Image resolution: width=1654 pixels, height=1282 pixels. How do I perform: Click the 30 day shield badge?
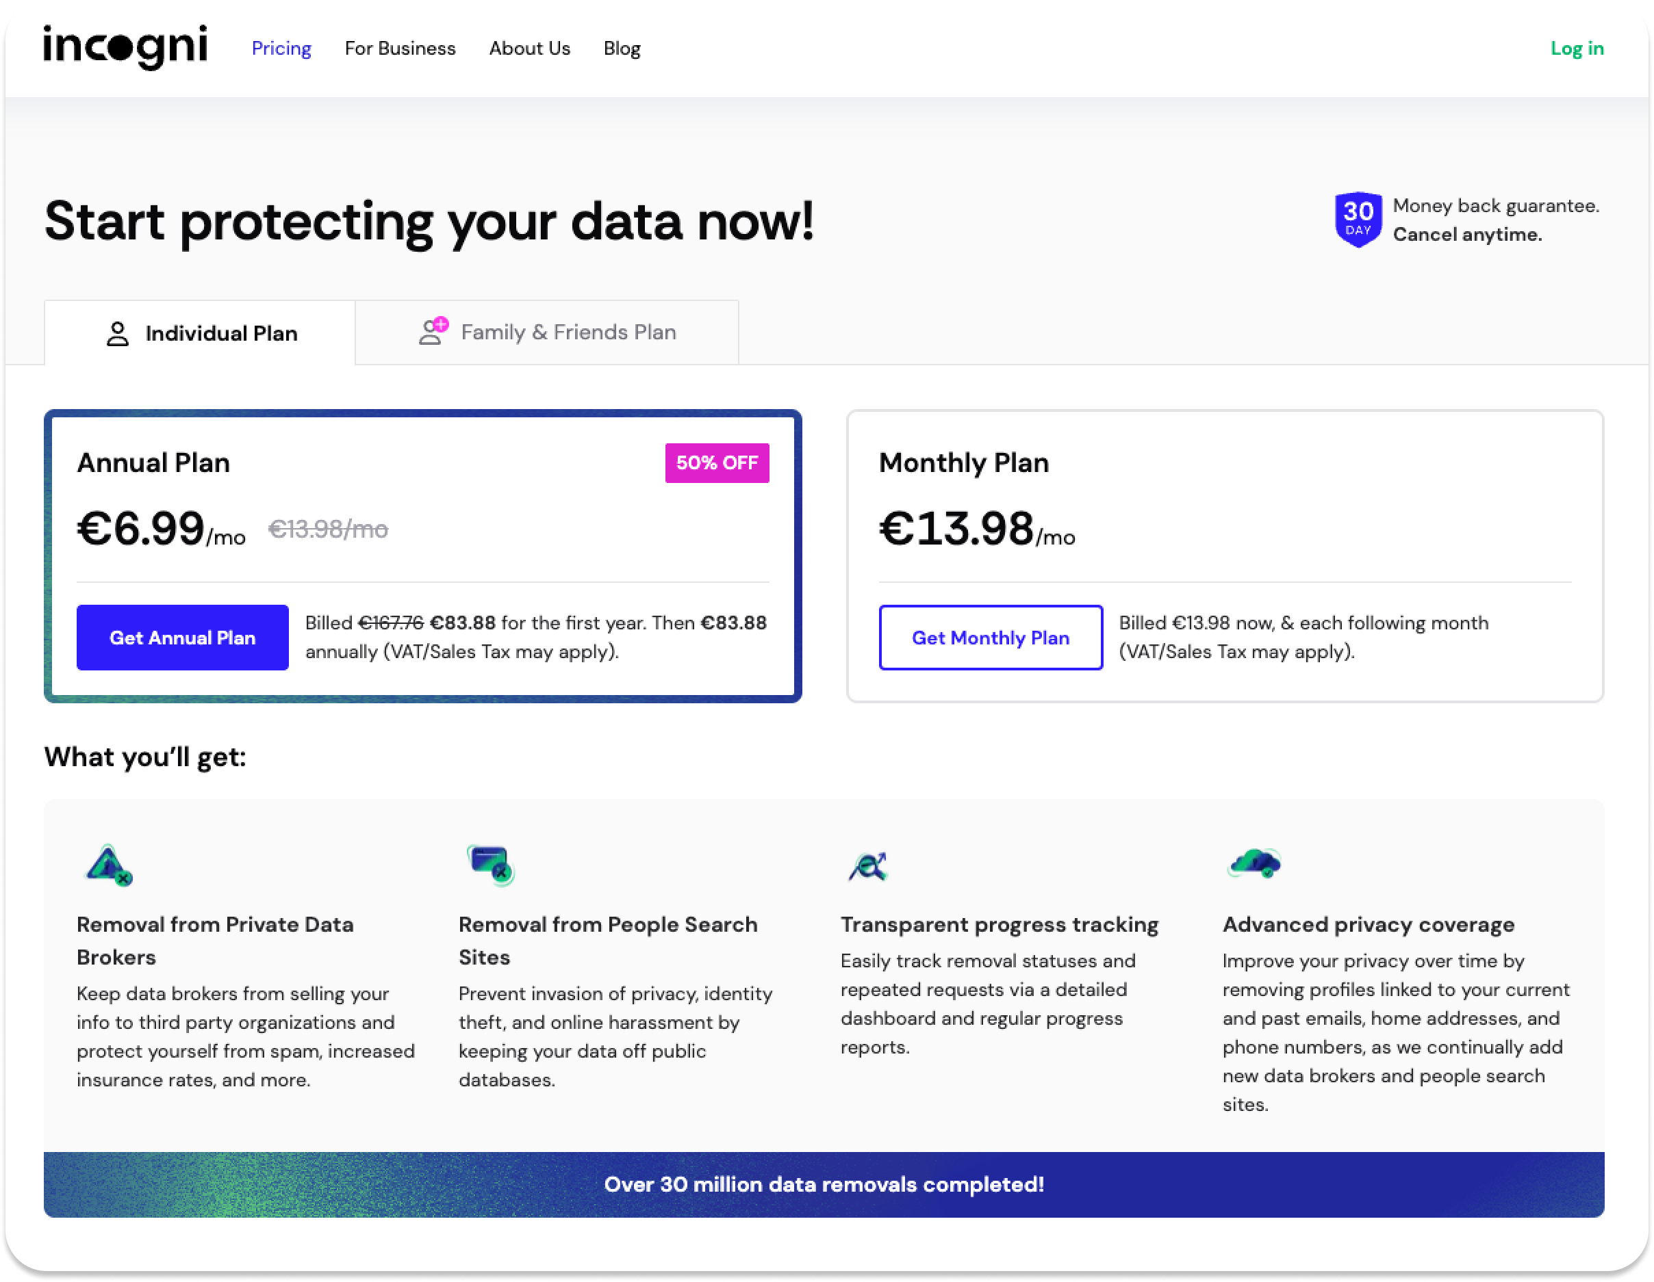[x=1357, y=220]
